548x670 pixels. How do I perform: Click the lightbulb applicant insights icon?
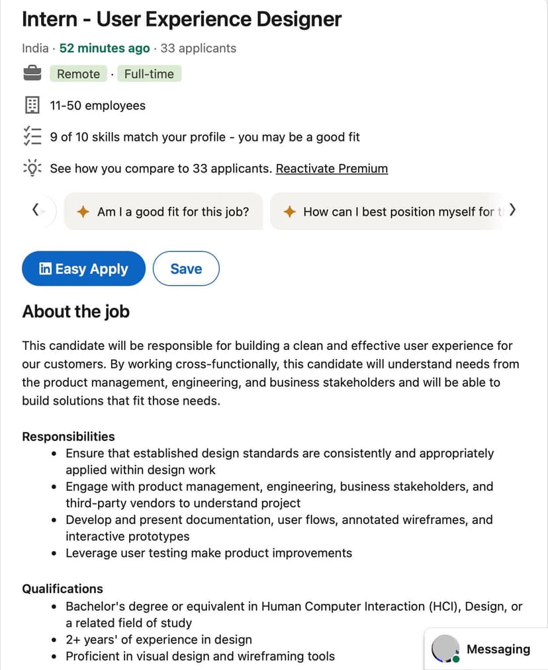[x=32, y=168]
